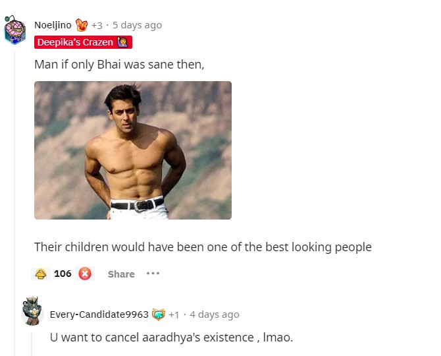Downvote the comment with red X icon
441x356 pixels.
(x=85, y=274)
